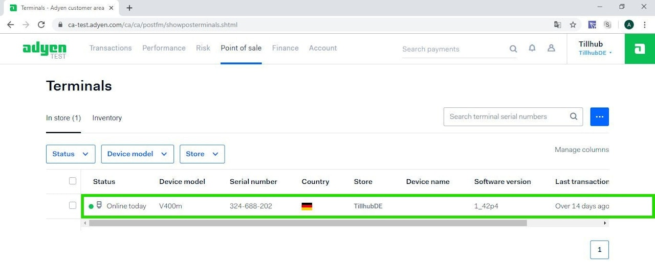Open the Device model filter dropdown

pos(137,154)
